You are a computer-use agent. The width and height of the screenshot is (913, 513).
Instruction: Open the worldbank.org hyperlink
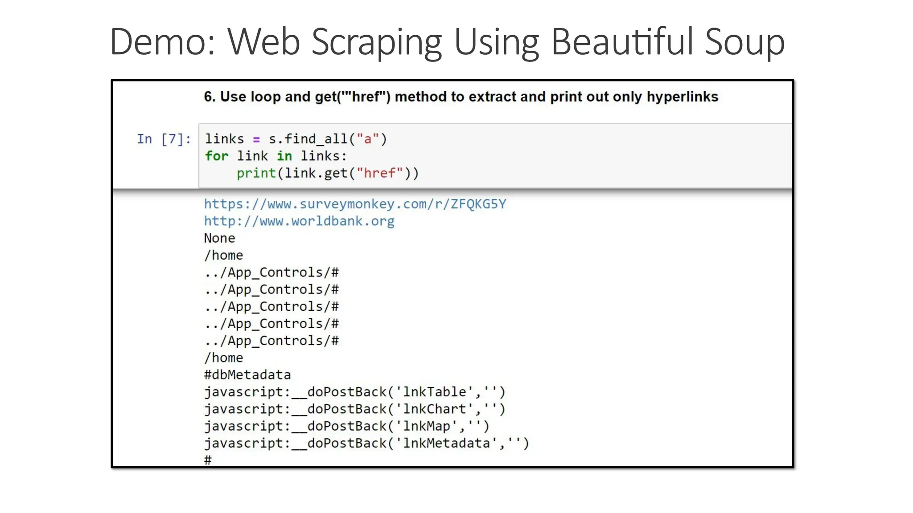[299, 221]
